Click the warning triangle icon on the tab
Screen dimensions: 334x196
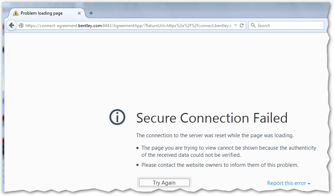click(15, 13)
